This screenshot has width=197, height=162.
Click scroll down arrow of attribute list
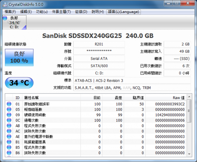[189, 154]
